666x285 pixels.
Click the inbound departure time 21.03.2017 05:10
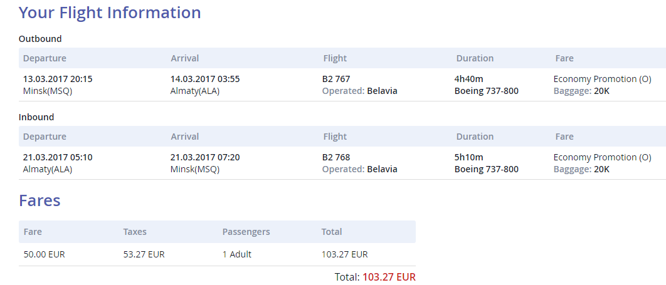[58, 157]
